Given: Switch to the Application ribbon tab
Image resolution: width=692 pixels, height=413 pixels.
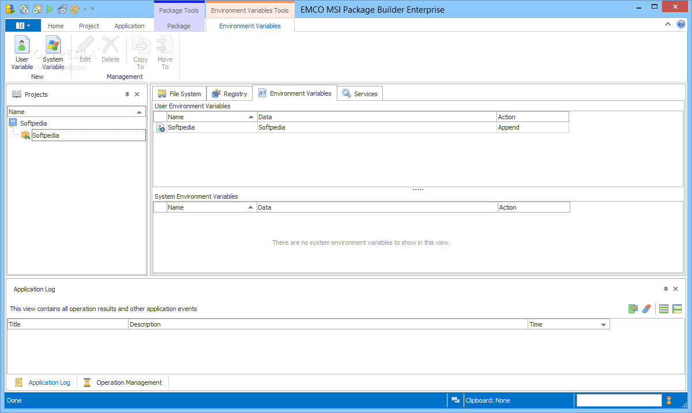Looking at the screenshot, I should 129,26.
